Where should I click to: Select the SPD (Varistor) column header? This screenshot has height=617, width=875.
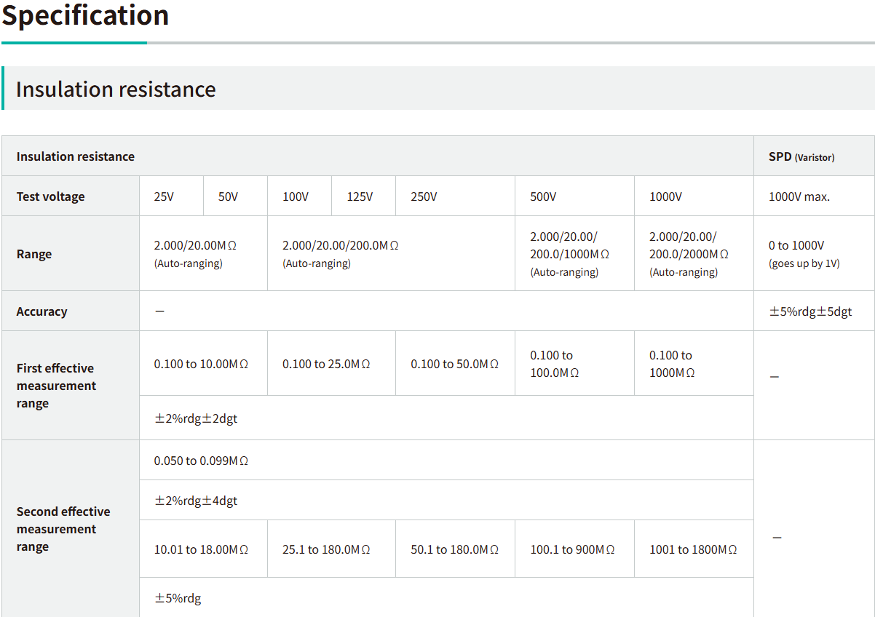(x=801, y=156)
